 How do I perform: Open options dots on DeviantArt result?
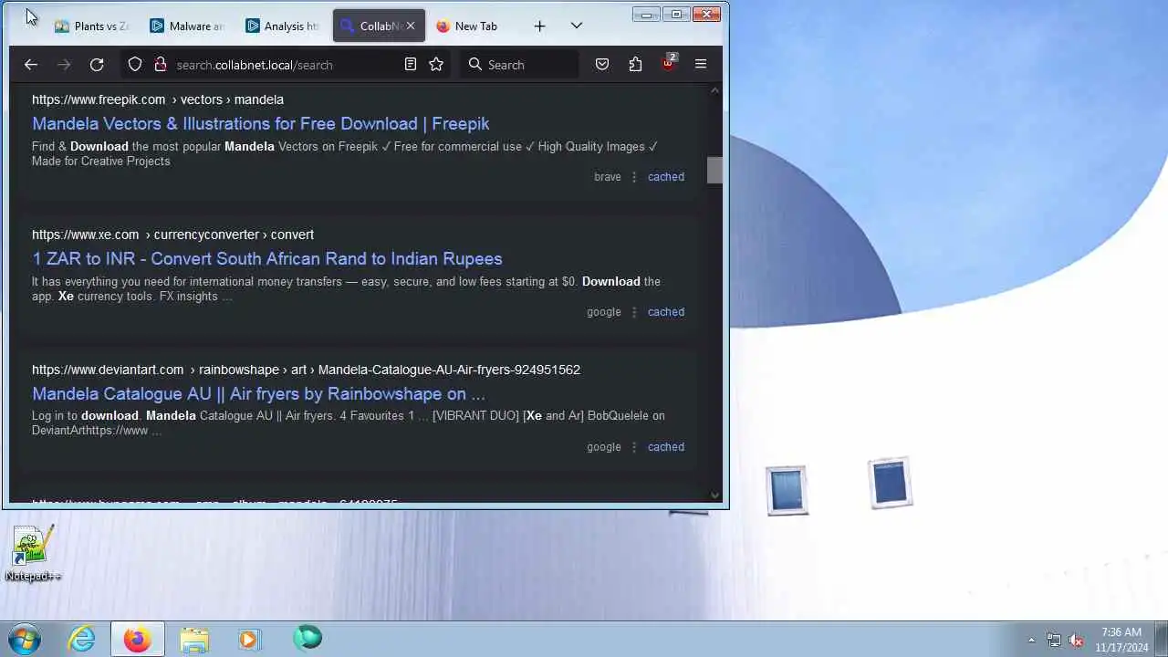pyautogui.click(x=634, y=447)
